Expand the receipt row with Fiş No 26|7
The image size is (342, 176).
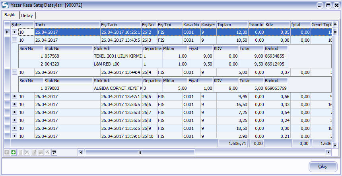pyautogui.click(x=15, y=112)
